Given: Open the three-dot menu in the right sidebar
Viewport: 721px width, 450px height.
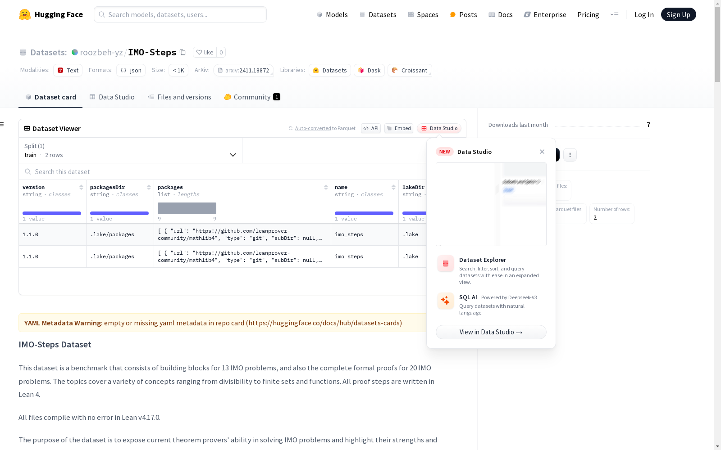Looking at the screenshot, I should point(570,155).
